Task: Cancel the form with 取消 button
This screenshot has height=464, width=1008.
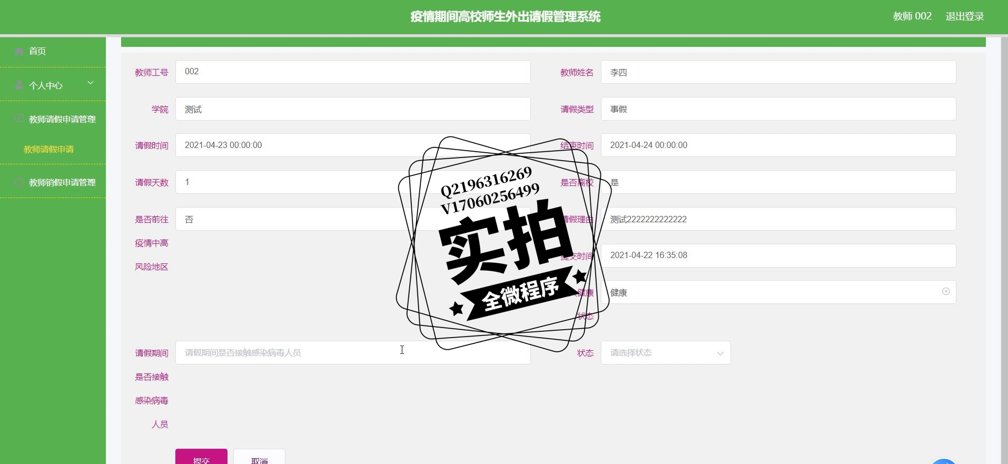Action: [259, 457]
